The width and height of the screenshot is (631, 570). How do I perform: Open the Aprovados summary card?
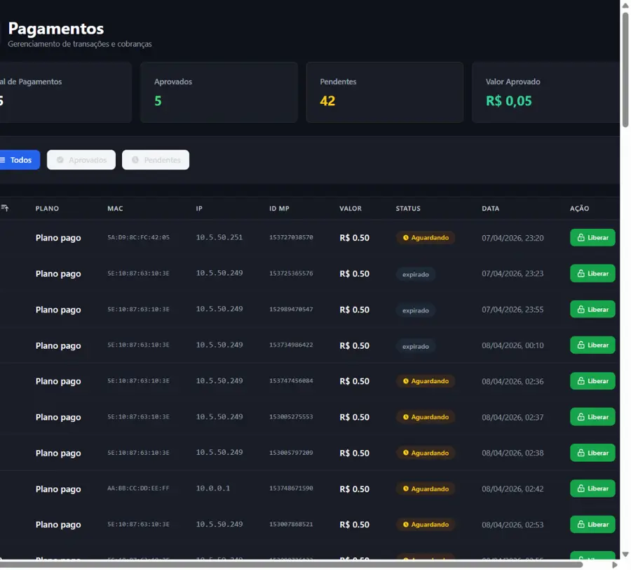coord(219,92)
